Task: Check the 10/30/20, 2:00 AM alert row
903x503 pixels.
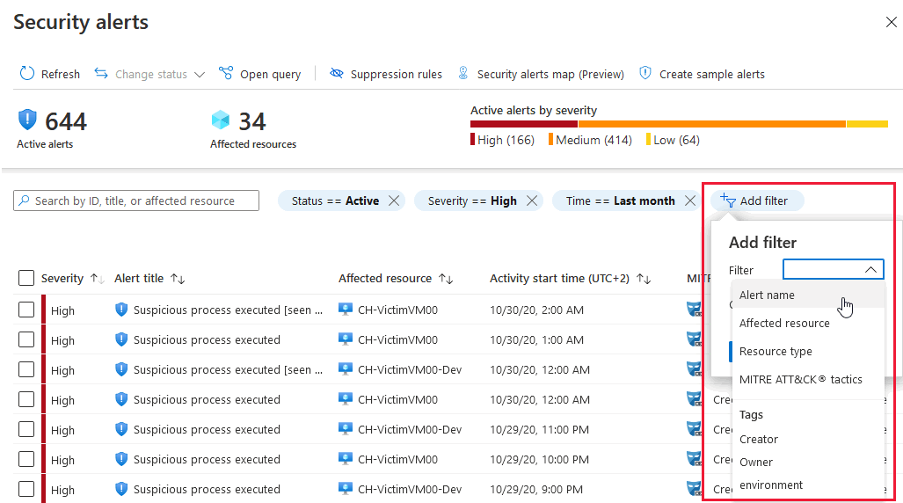Action: click(x=26, y=310)
